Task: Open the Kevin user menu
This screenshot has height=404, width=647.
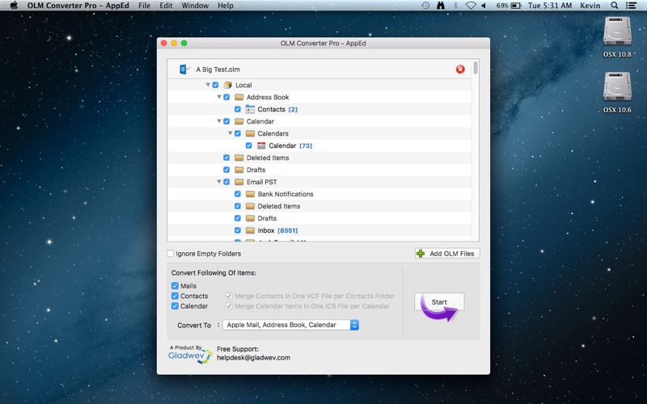Action: [x=590, y=6]
